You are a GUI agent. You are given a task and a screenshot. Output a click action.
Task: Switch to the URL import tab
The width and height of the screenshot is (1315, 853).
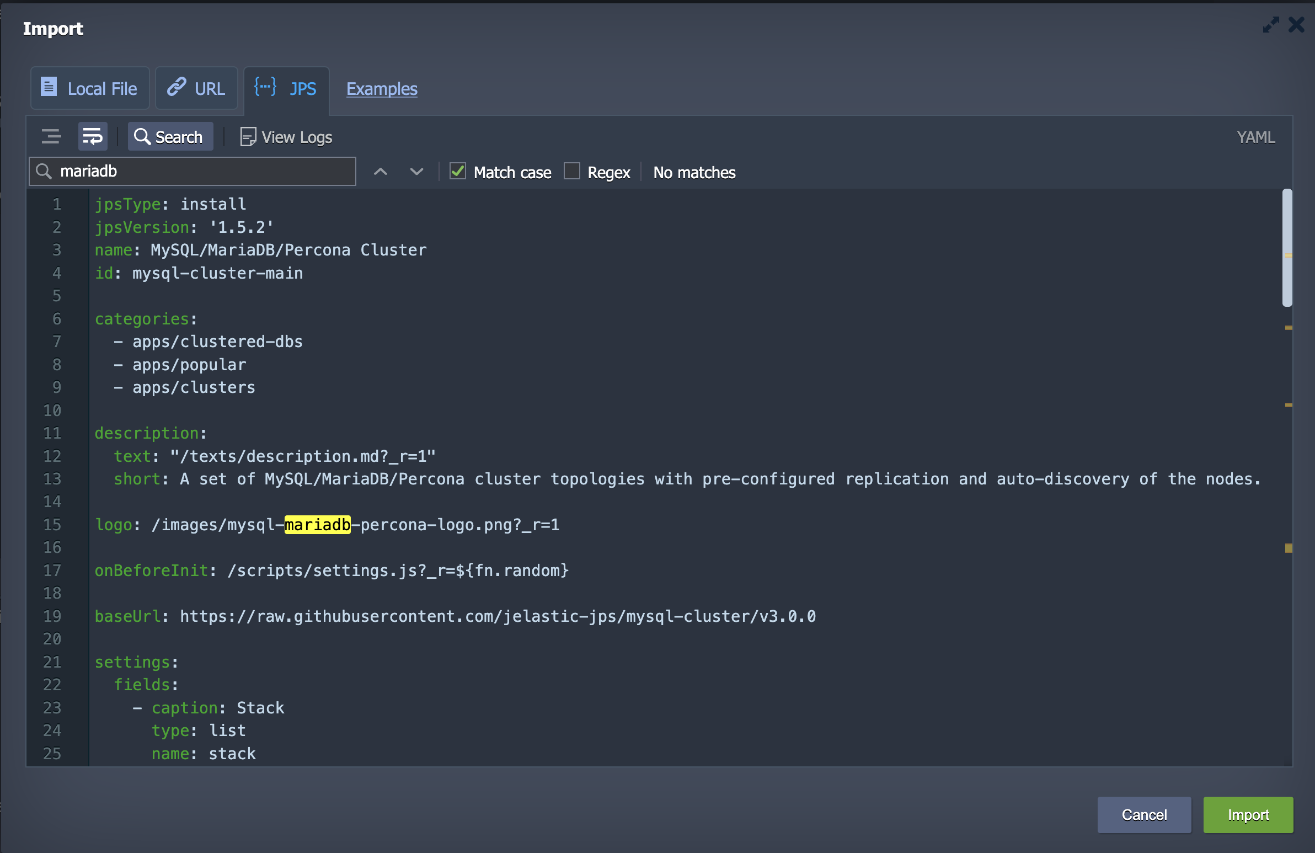[196, 88]
